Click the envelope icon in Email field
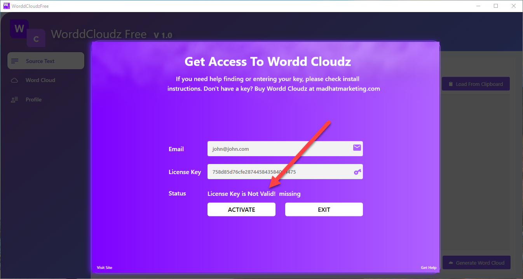Image resolution: width=523 pixels, height=279 pixels. tap(357, 148)
